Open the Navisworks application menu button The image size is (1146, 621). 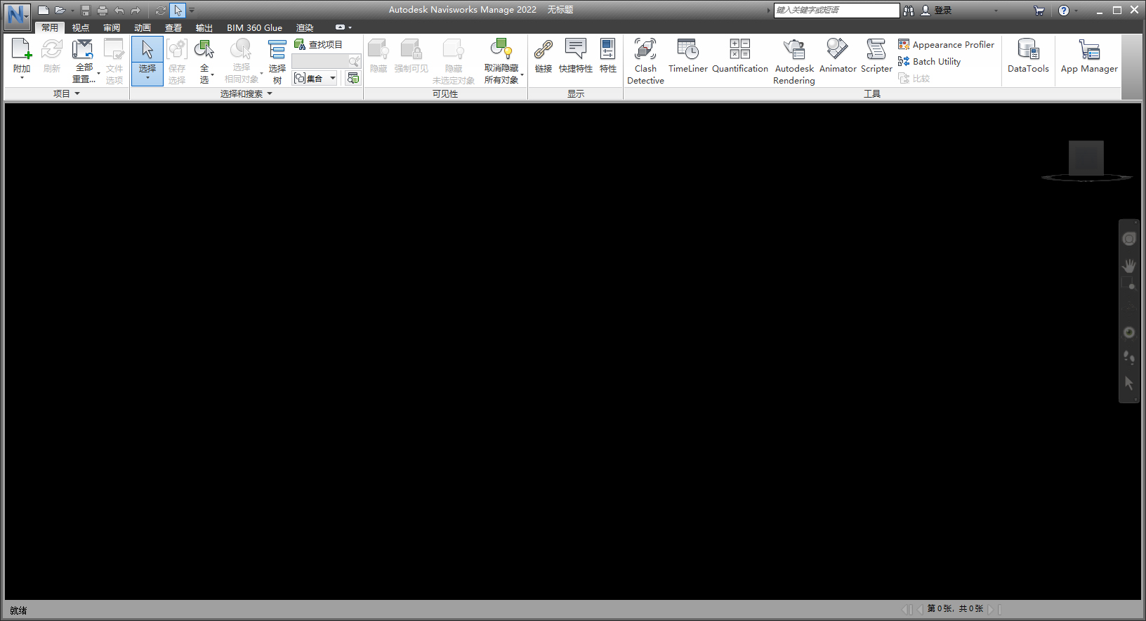(17, 15)
